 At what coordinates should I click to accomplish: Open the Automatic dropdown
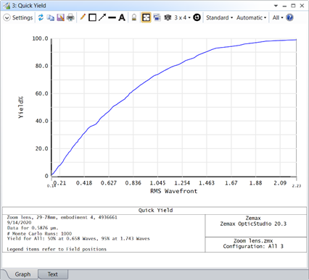point(251,17)
